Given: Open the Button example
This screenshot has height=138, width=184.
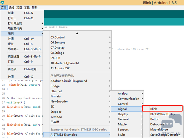Looking at the screenshot, I should [x=163, y=119].
